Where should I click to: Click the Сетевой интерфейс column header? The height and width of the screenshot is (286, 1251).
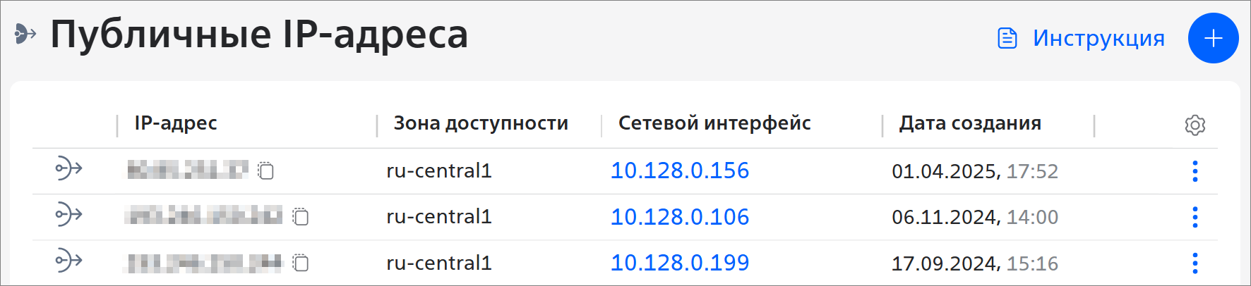tap(714, 123)
